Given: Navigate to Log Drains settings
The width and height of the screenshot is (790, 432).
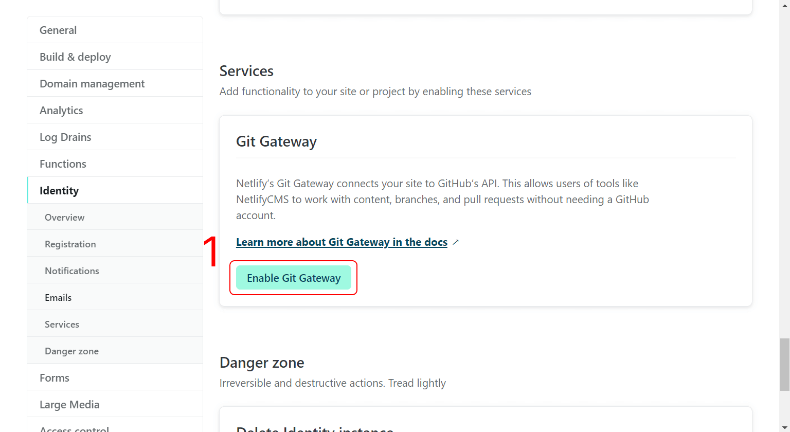Looking at the screenshot, I should coord(65,137).
